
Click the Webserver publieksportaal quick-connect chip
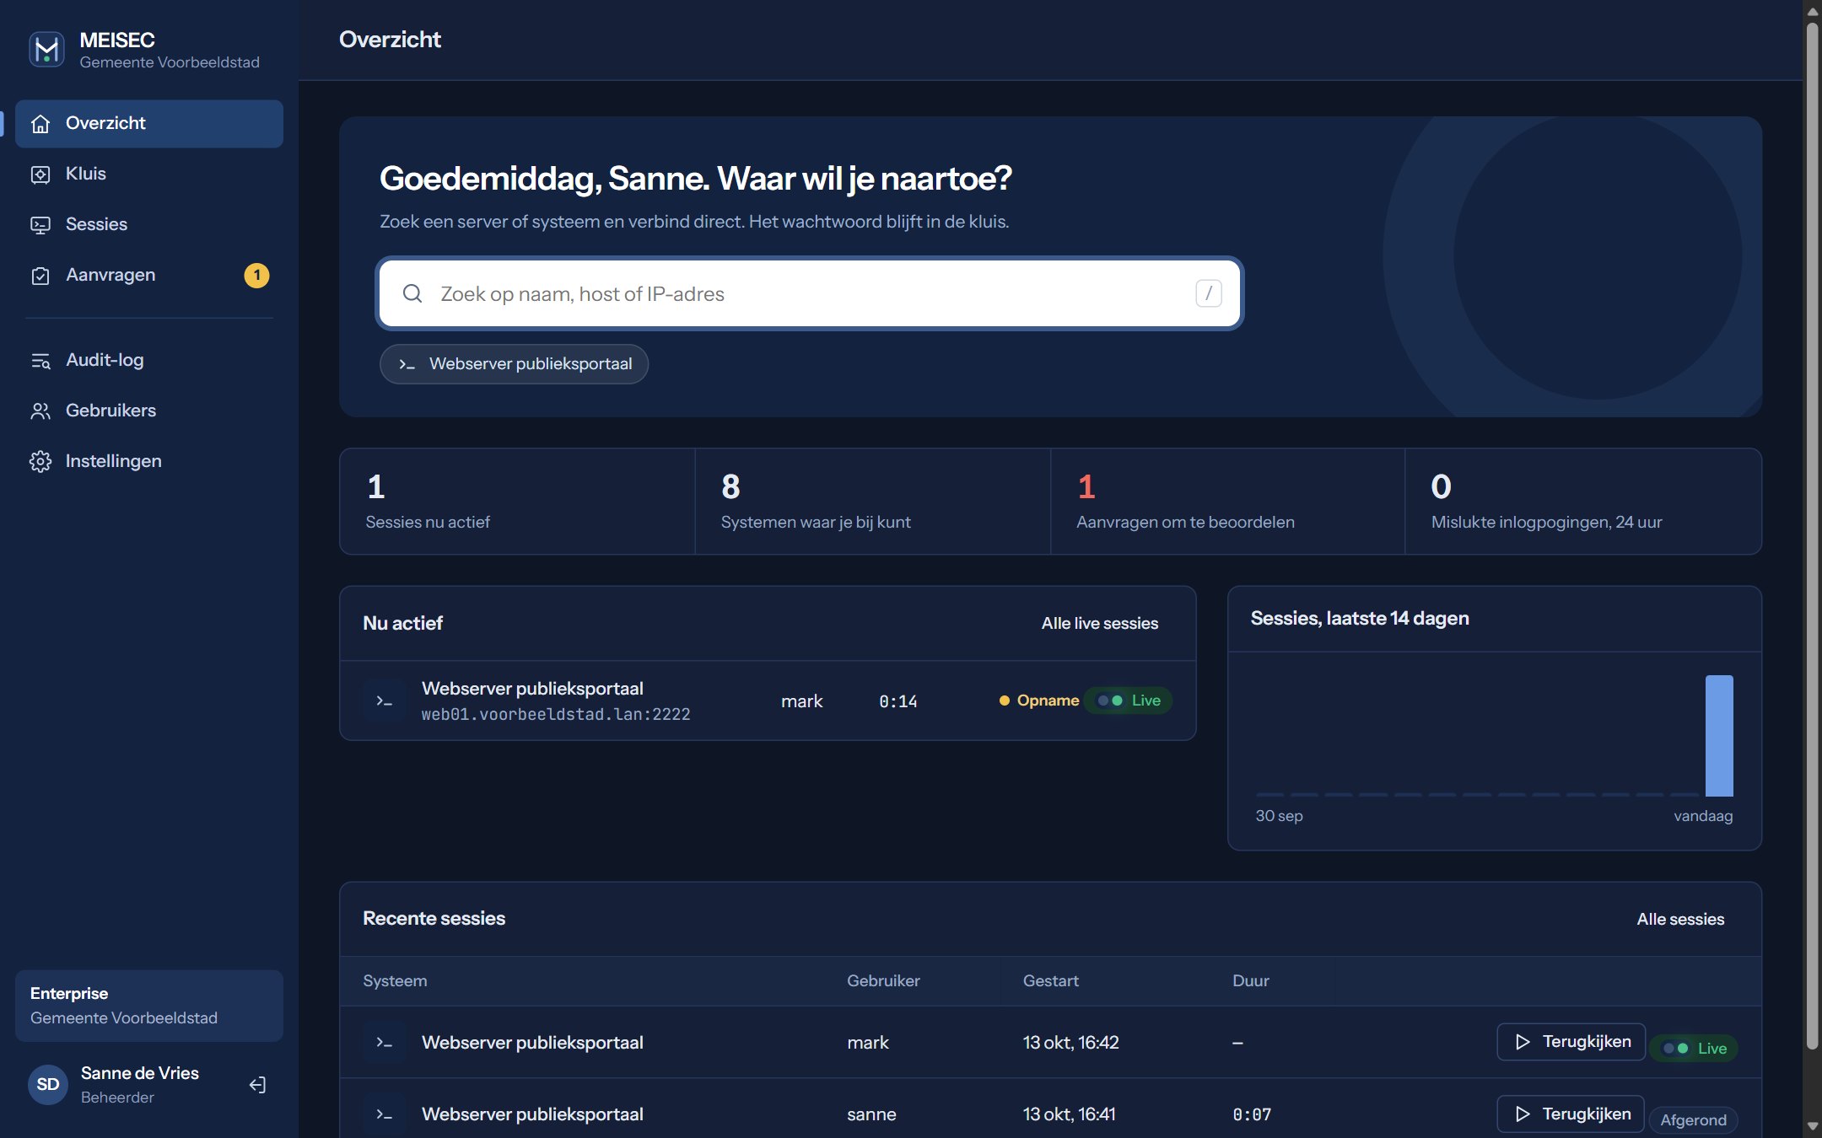[x=514, y=364]
